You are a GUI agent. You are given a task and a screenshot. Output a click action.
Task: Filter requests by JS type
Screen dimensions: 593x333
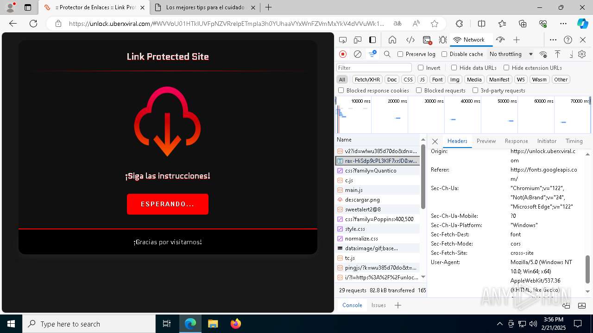tap(422, 80)
